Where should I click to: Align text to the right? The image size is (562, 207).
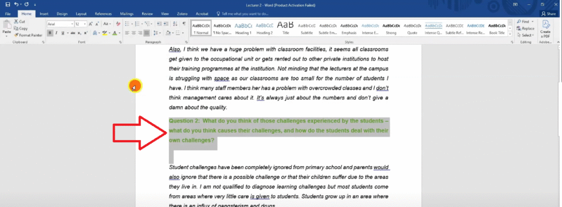(140, 33)
